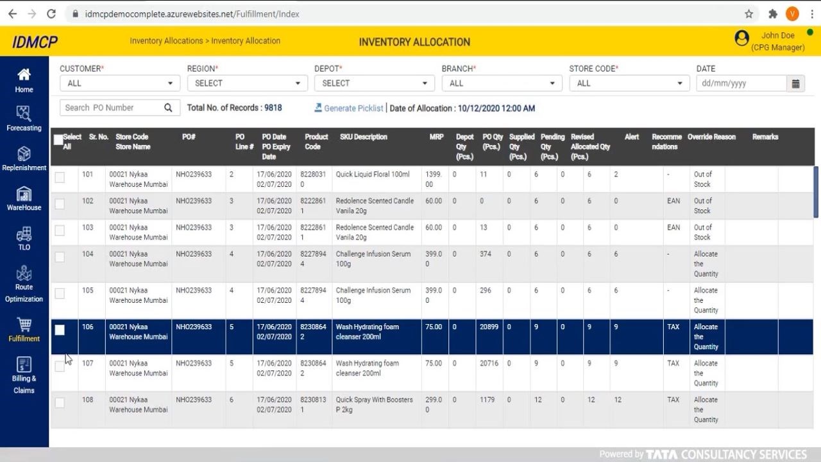The height and width of the screenshot is (462, 821).
Task: Click PO quantity value 20716
Action: (489, 363)
